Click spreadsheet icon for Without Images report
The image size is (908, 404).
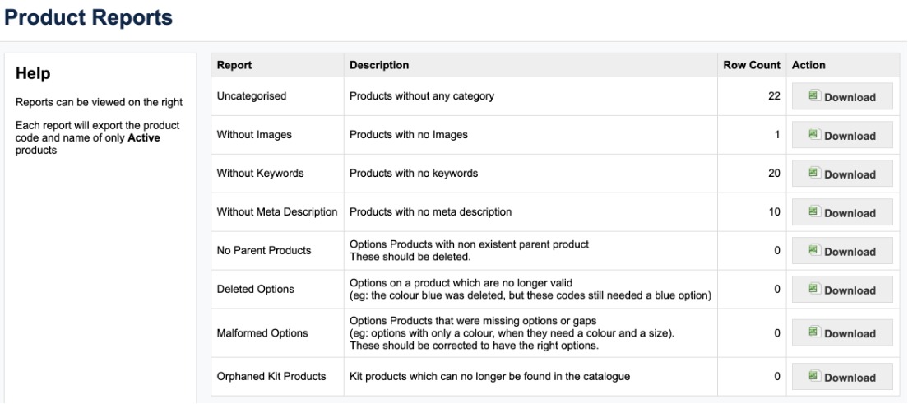tap(816, 135)
